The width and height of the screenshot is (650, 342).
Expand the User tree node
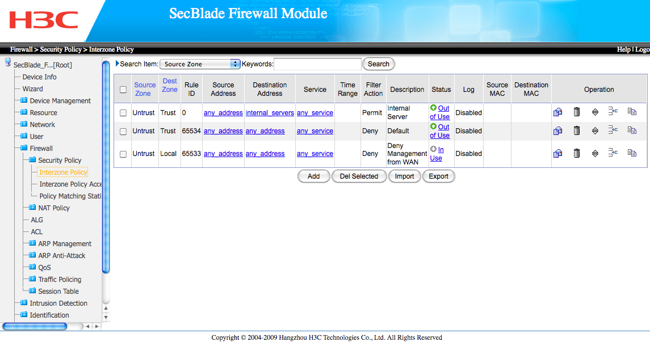[24, 136]
